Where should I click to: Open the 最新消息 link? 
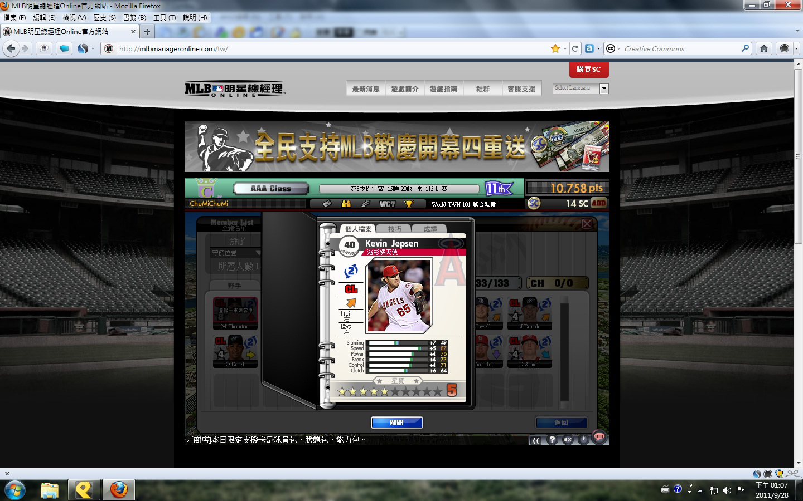click(366, 89)
